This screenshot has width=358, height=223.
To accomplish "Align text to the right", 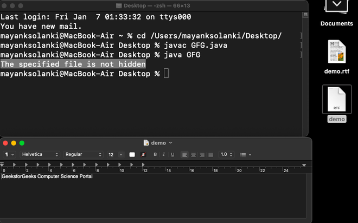I will [x=201, y=155].
